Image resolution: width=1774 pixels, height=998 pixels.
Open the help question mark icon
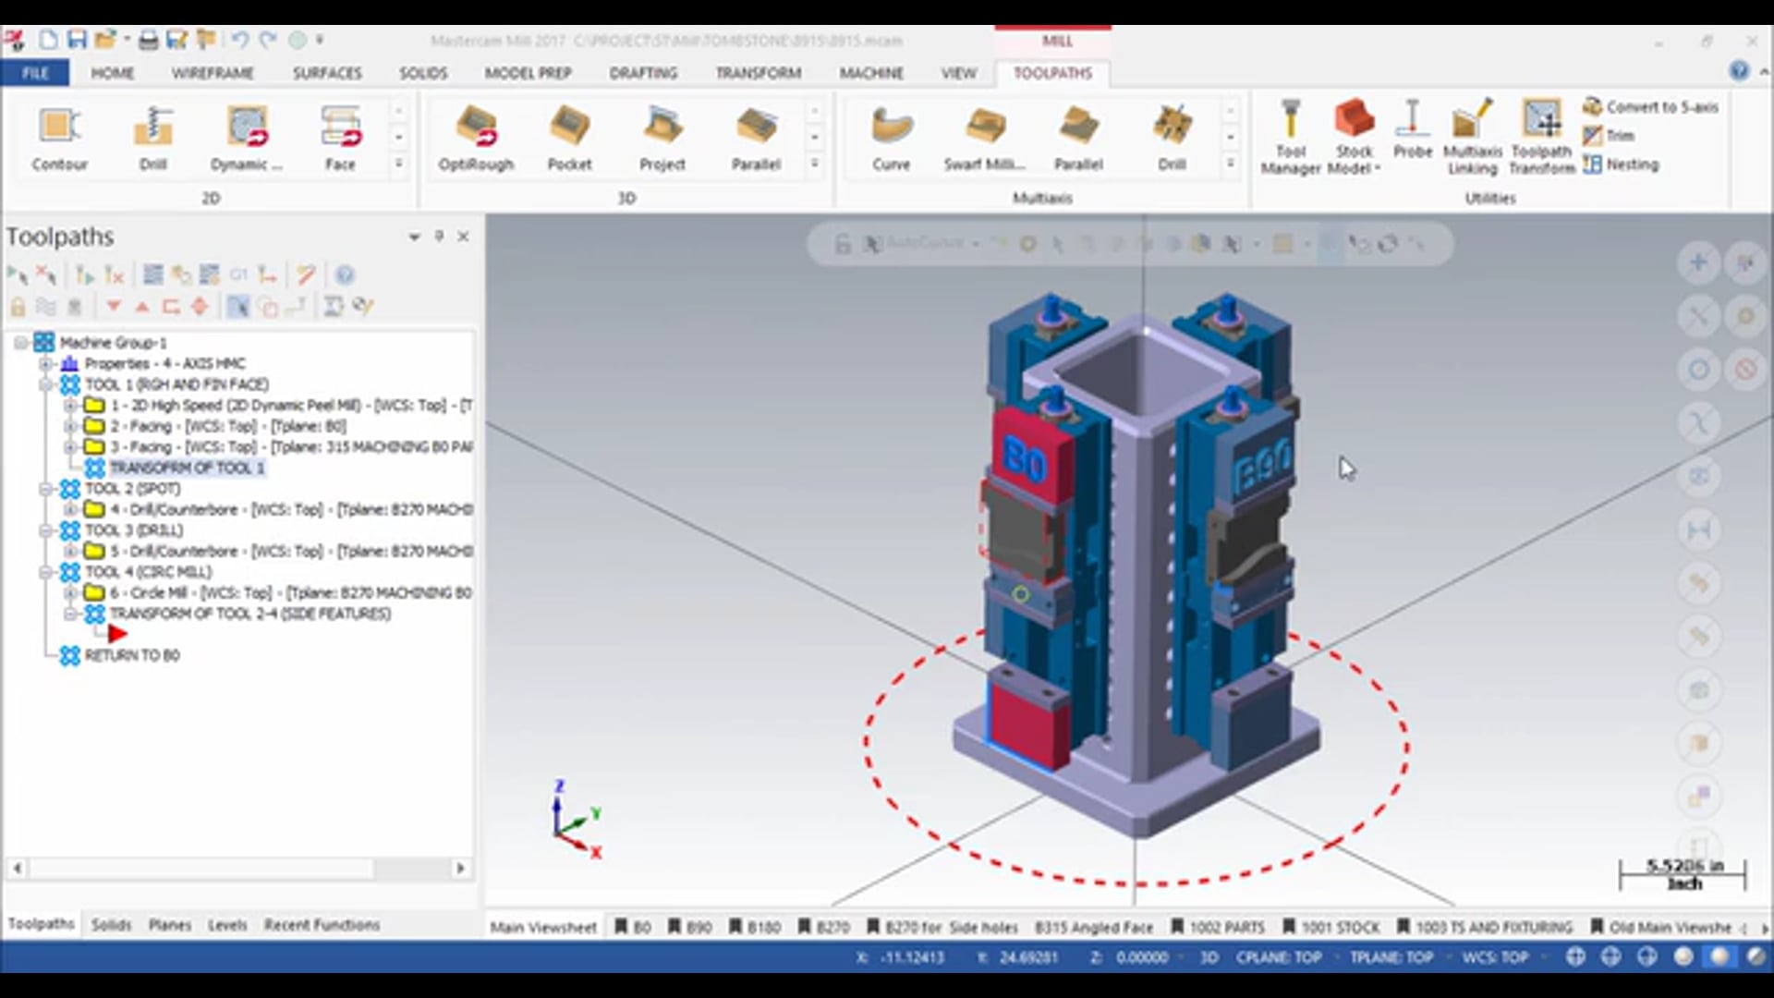coord(1739,71)
